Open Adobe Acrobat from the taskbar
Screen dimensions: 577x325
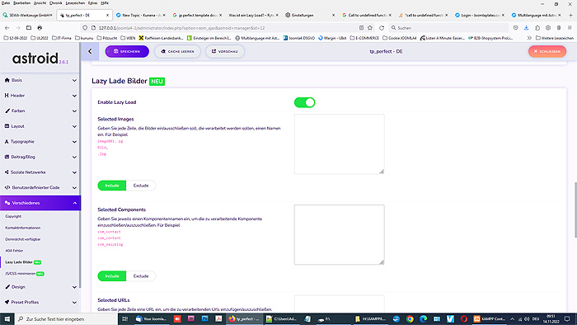[x=218, y=318]
